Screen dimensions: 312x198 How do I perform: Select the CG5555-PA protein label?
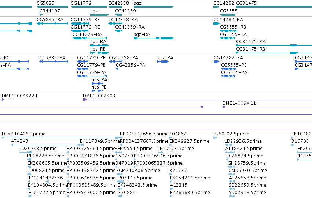(234, 72)
